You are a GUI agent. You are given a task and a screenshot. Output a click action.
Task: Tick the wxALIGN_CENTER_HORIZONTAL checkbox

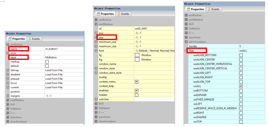coord(241,64)
